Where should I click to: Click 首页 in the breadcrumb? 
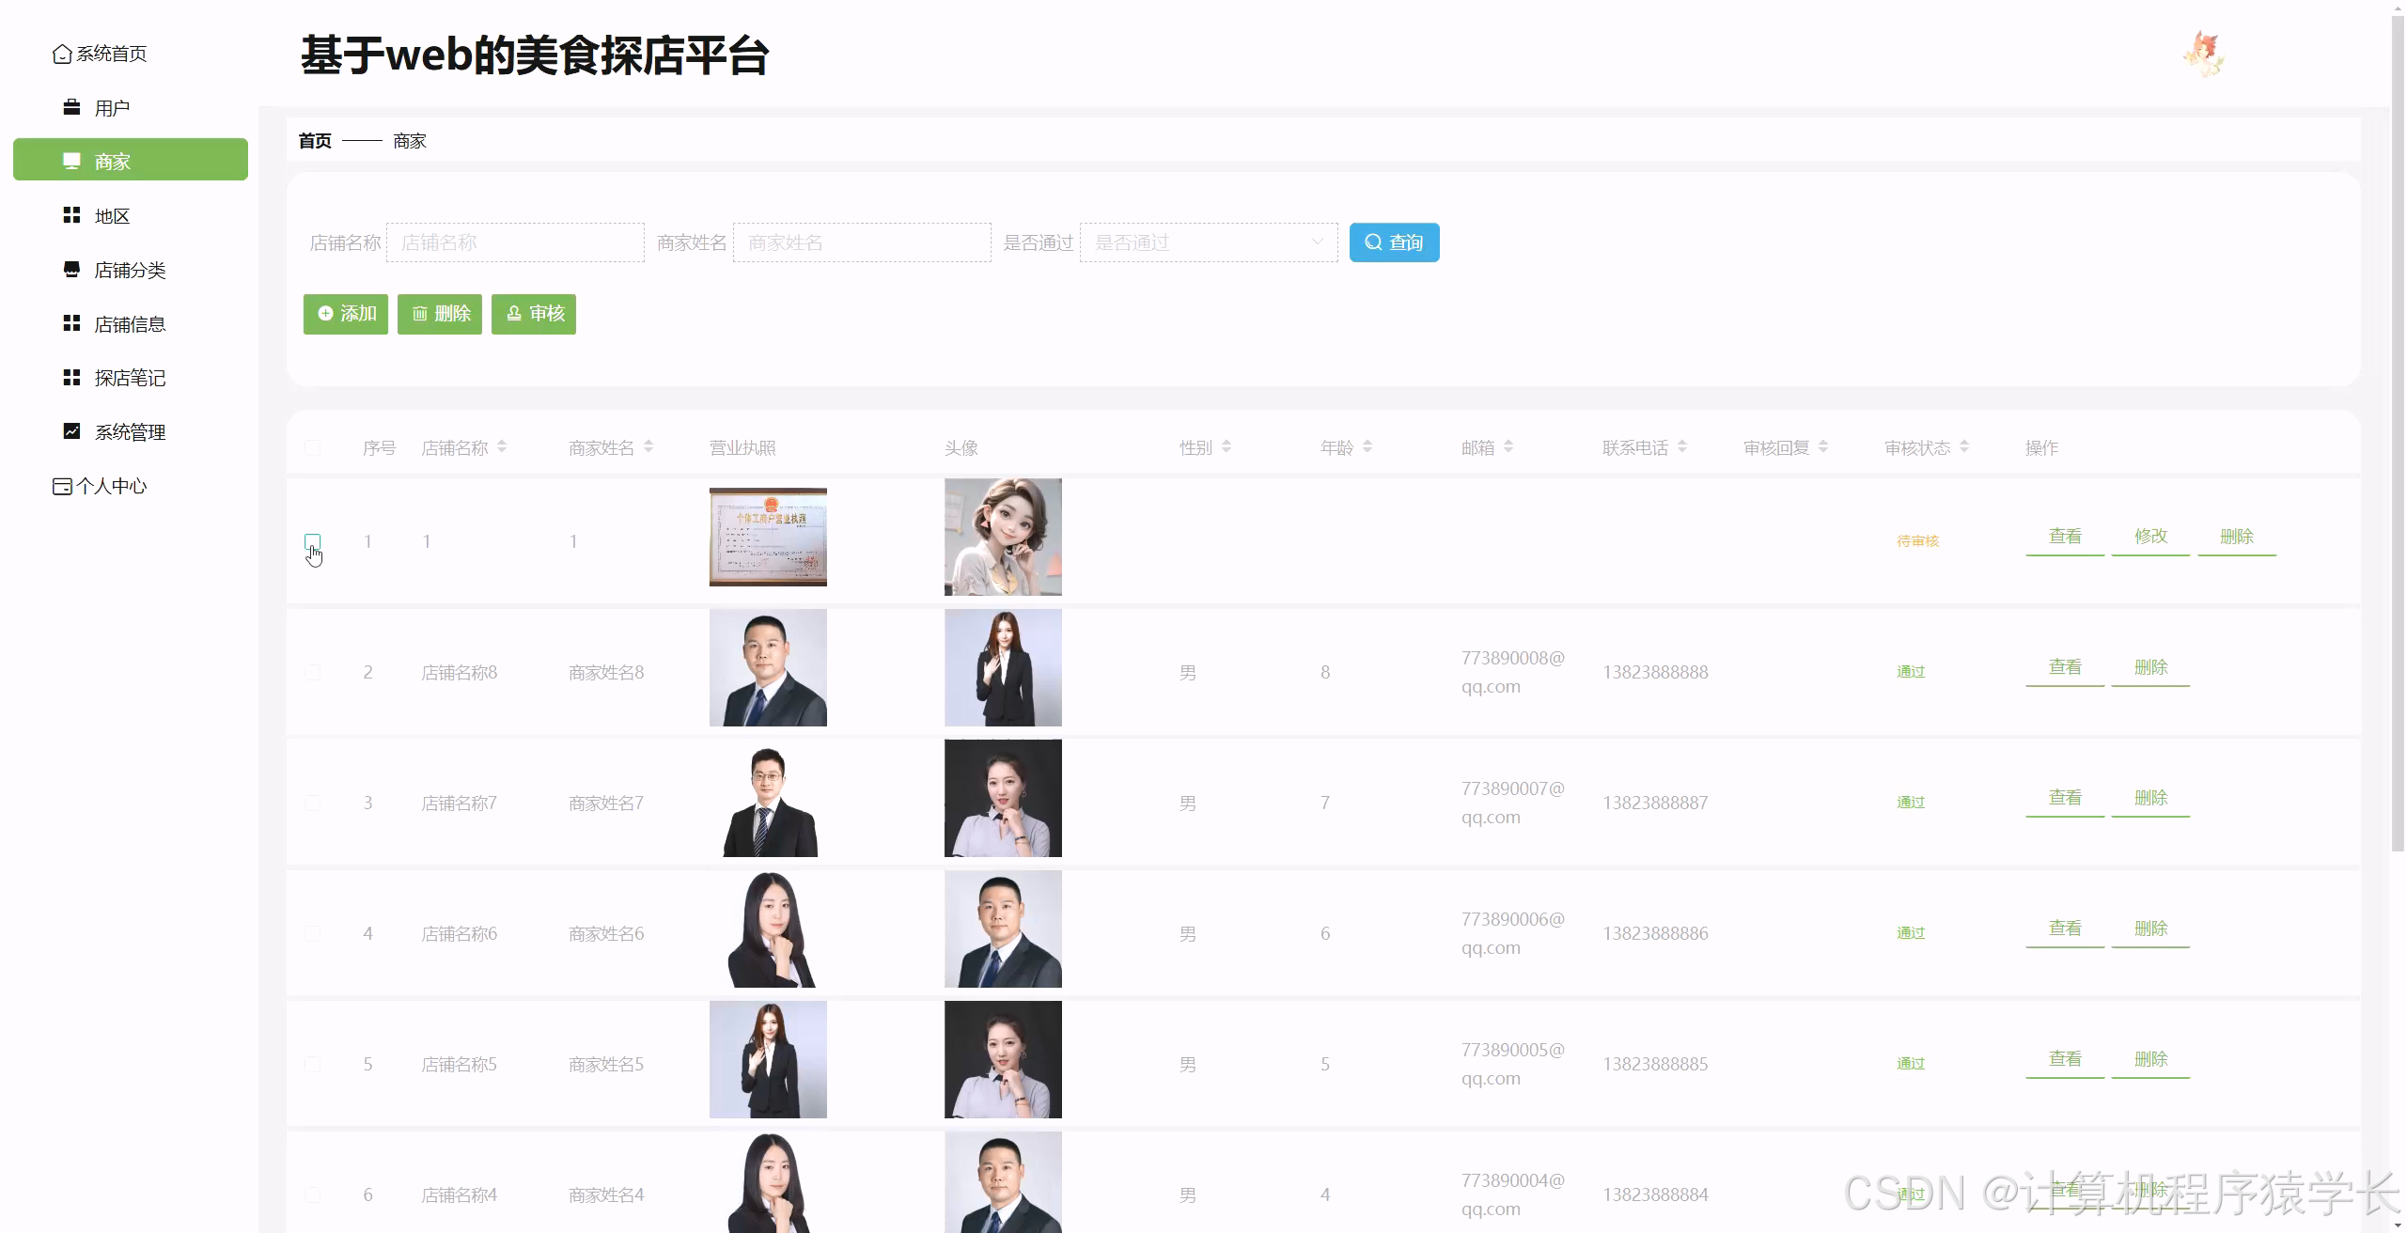point(315,141)
